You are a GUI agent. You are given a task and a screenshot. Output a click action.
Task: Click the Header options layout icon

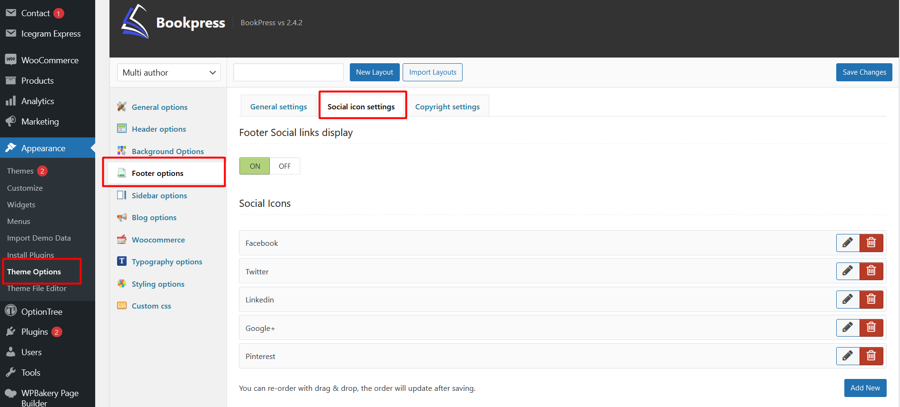pyautogui.click(x=122, y=128)
